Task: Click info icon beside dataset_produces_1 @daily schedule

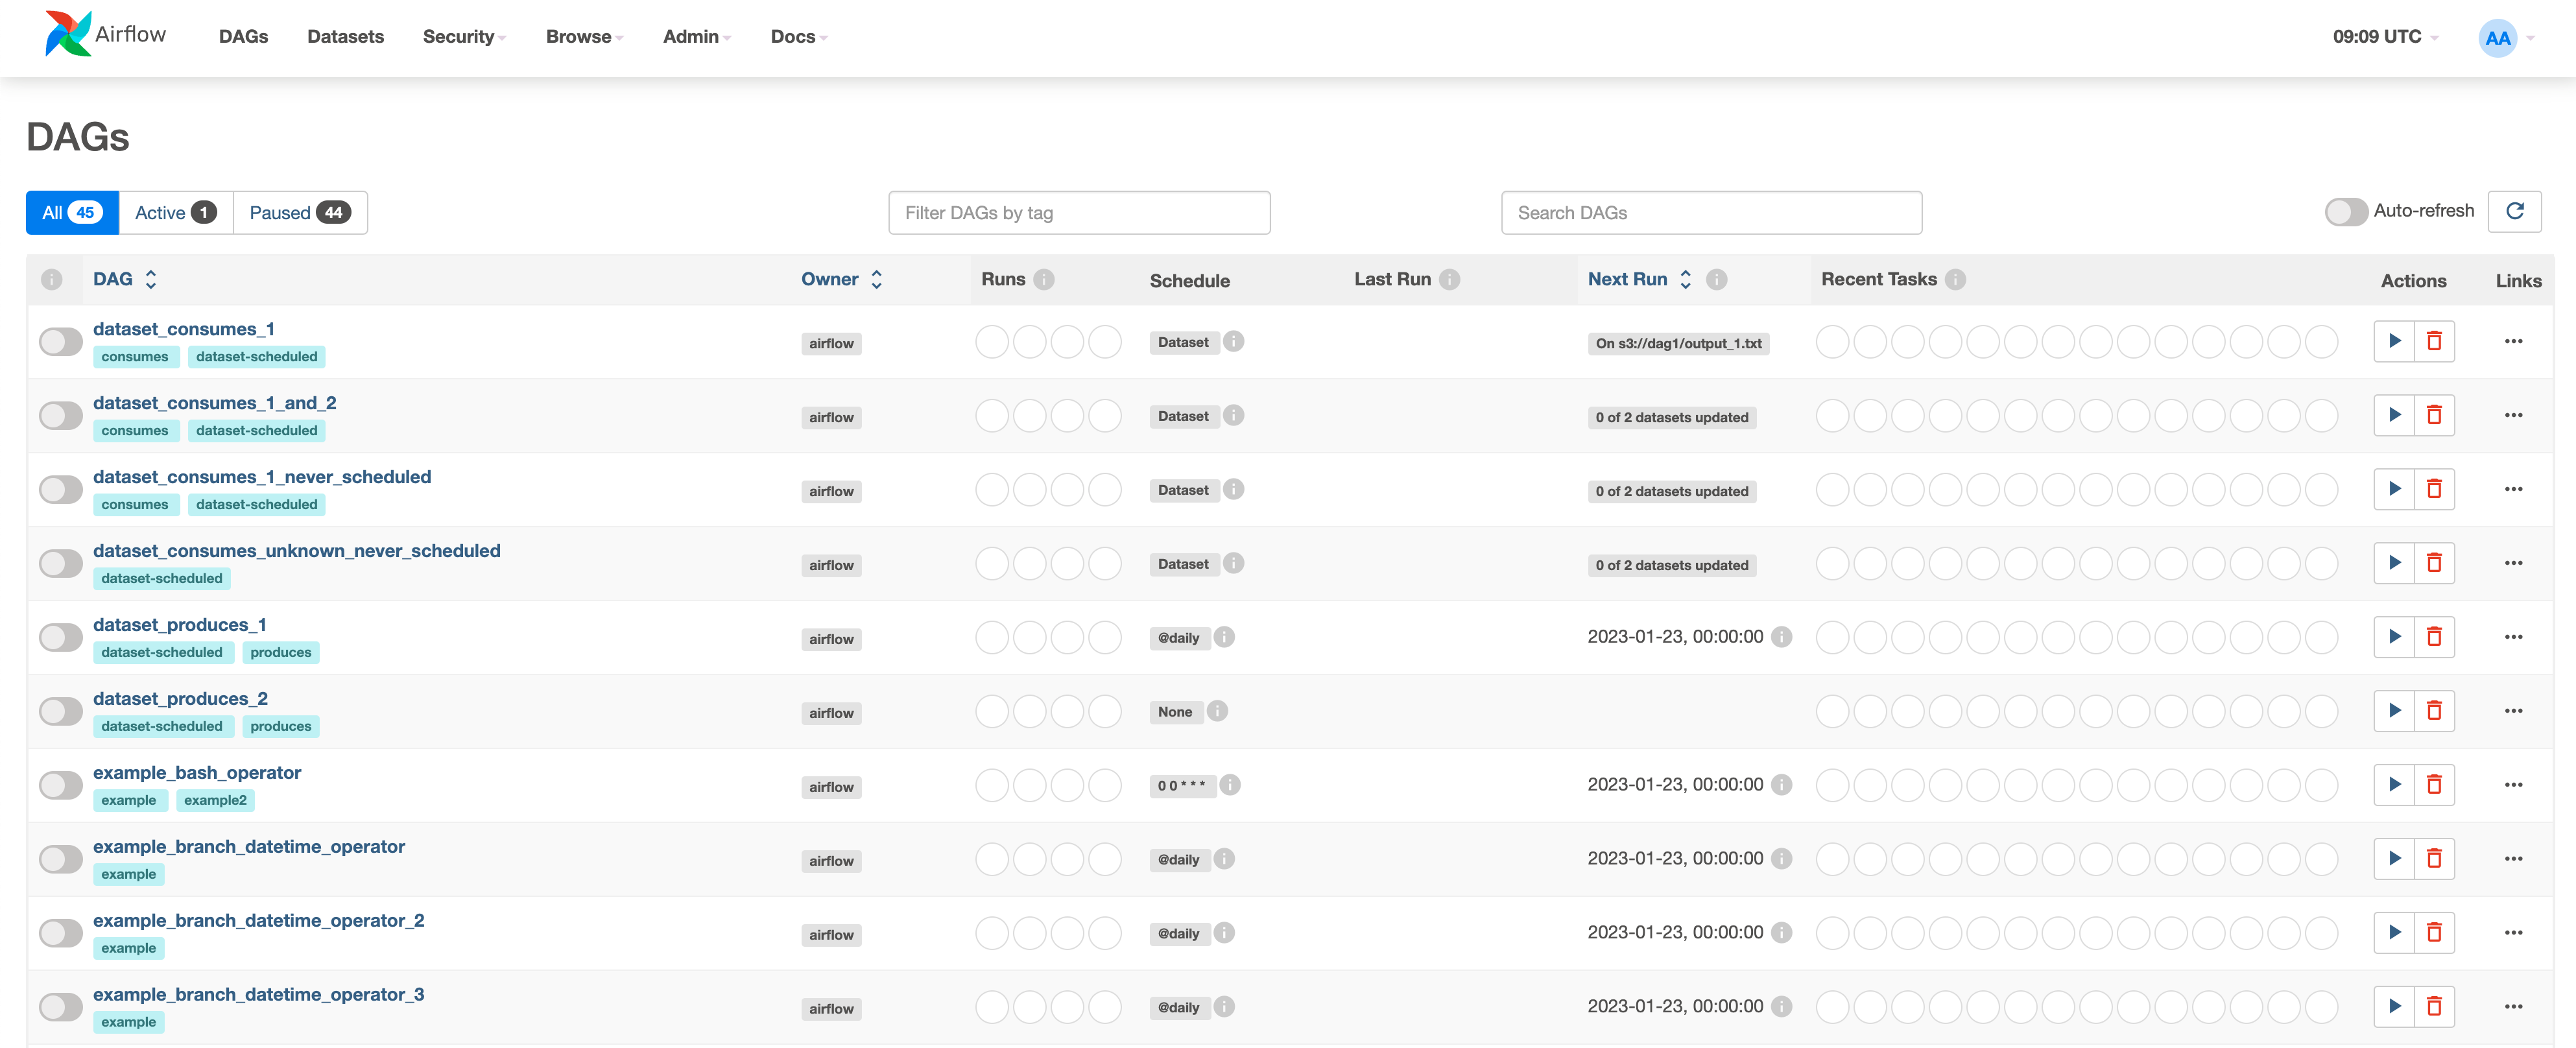Action: point(1224,637)
